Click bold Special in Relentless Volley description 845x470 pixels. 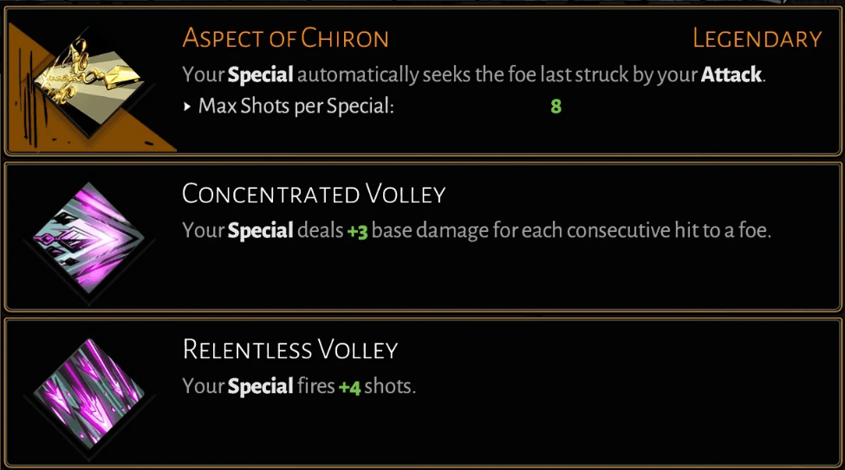point(261,387)
